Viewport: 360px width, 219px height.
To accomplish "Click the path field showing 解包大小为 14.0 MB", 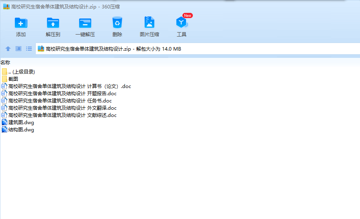I will (198, 49).
